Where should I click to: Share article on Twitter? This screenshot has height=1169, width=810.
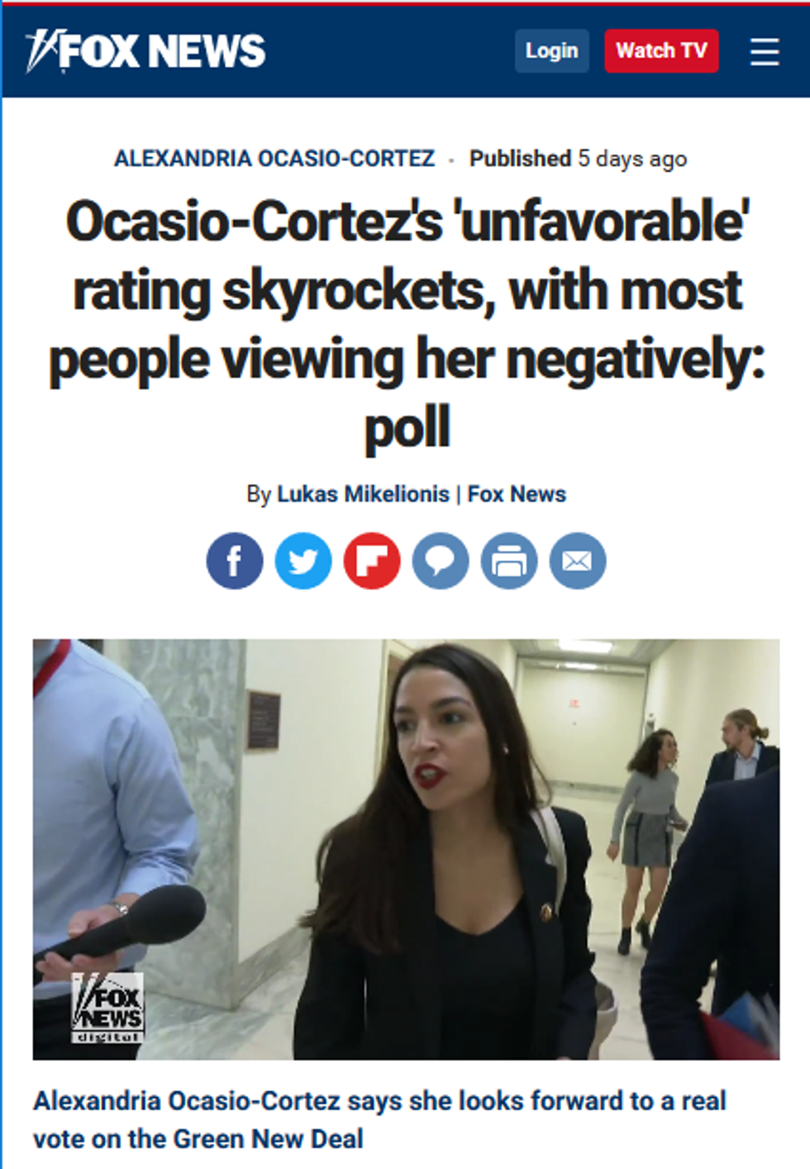[x=303, y=561]
